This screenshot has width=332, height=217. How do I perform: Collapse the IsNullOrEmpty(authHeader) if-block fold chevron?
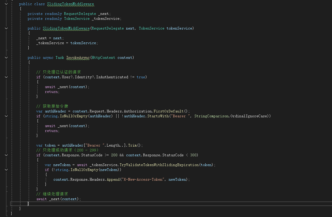(x=6, y=116)
